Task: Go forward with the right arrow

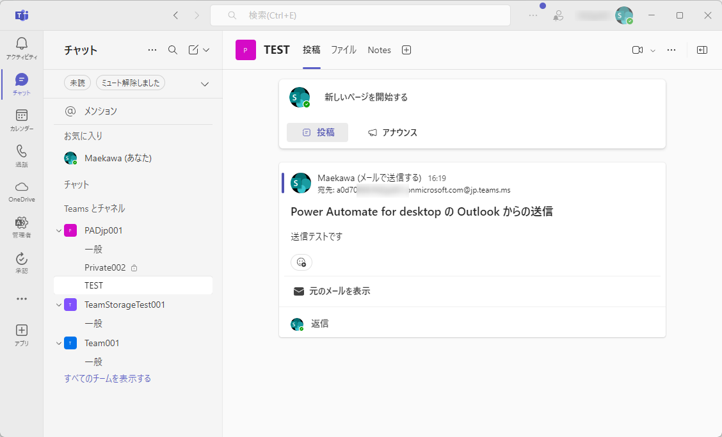Action: point(197,15)
